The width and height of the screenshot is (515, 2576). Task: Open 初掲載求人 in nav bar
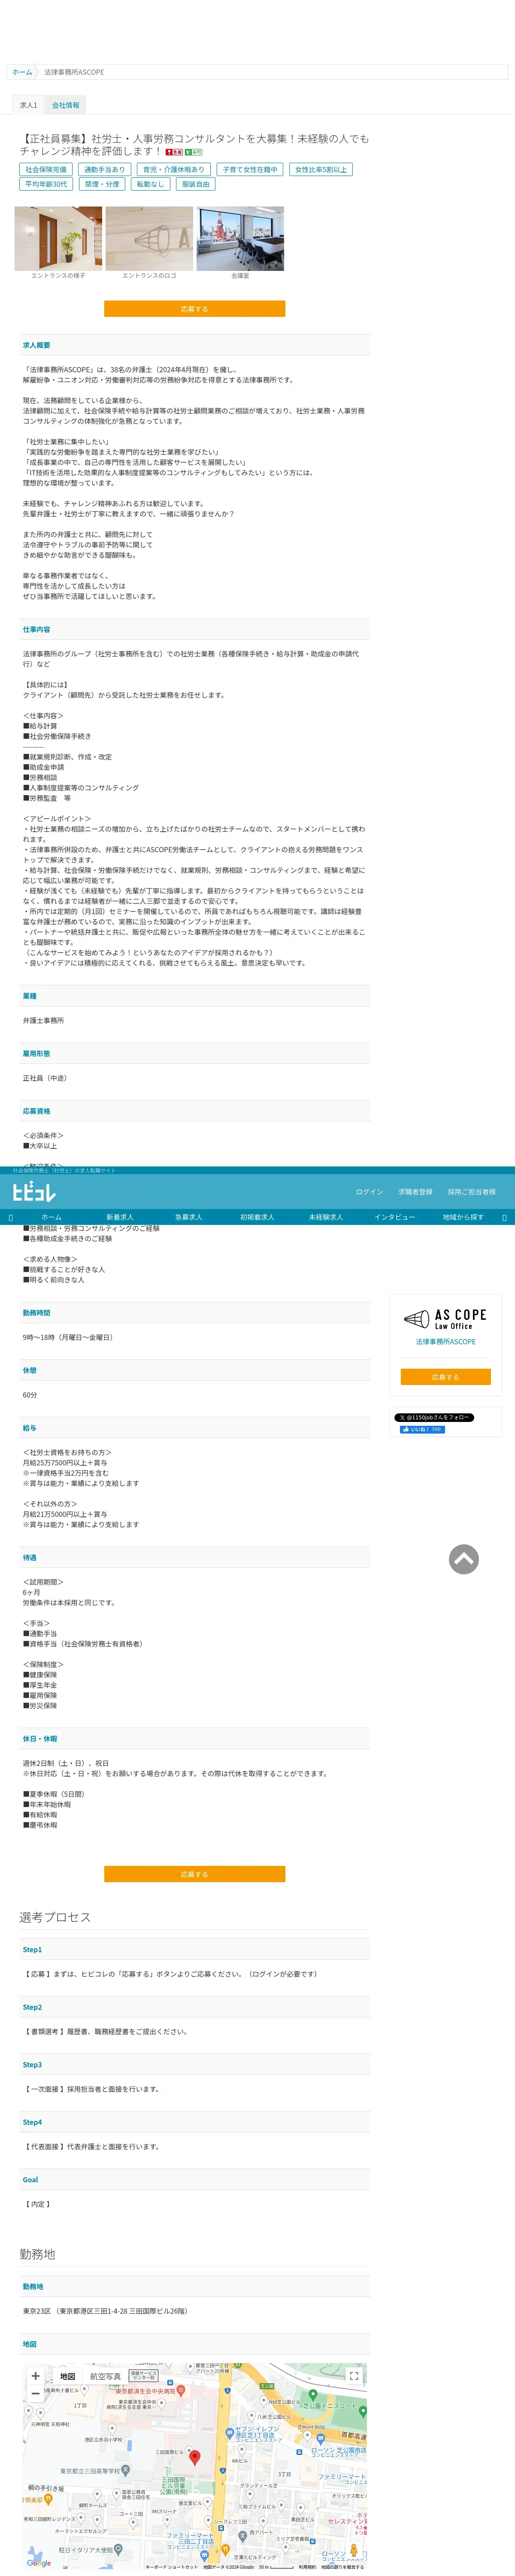pyautogui.click(x=257, y=1217)
